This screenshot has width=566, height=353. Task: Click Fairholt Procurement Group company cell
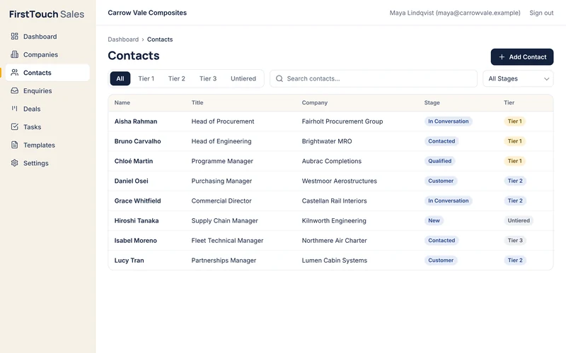342,121
